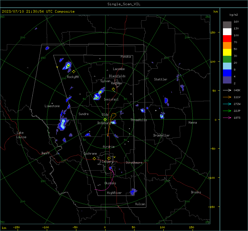This screenshot has width=248, height=231.
Task: Click the small storm cell east of Didsbury
Action: pyautogui.click(x=114, y=122)
